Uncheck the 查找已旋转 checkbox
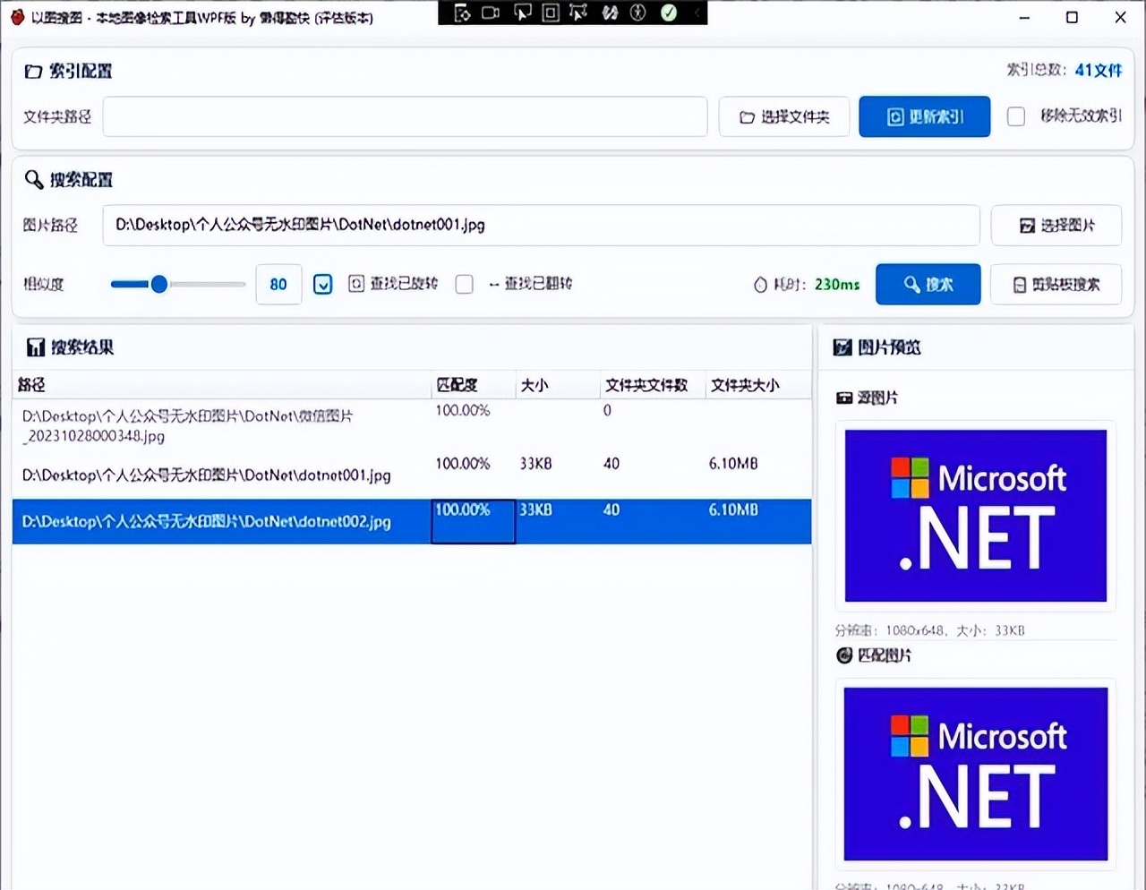The height and width of the screenshot is (890, 1146). (x=323, y=284)
